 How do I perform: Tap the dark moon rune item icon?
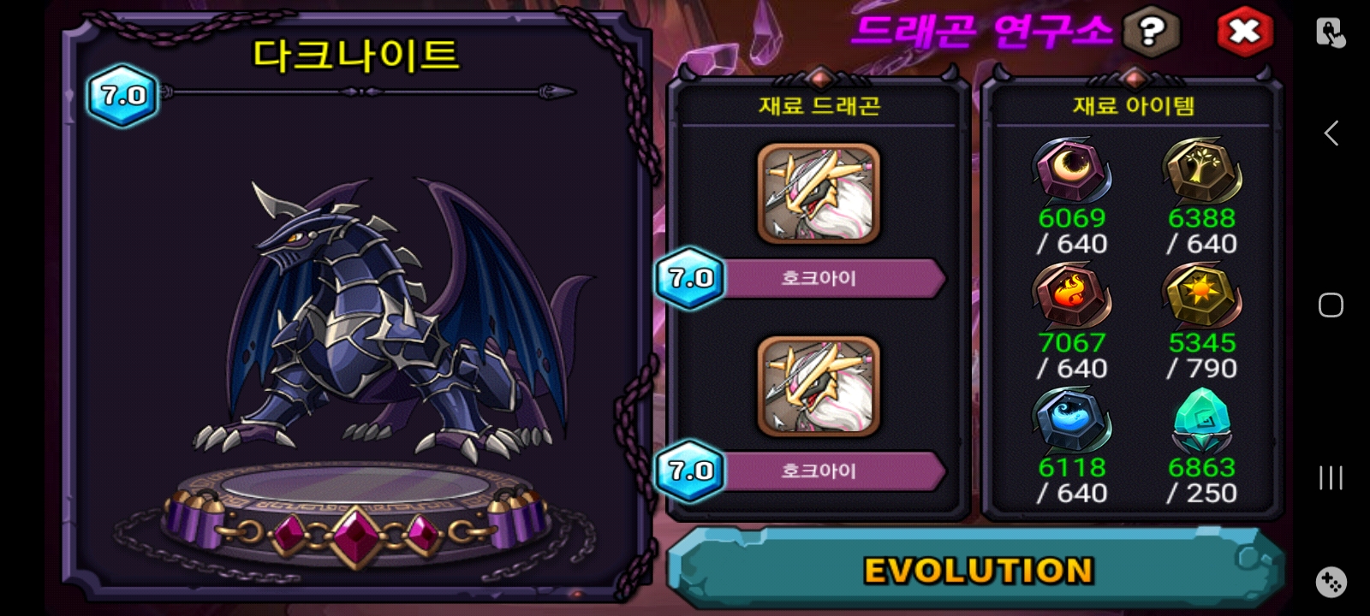point(1071,172)
